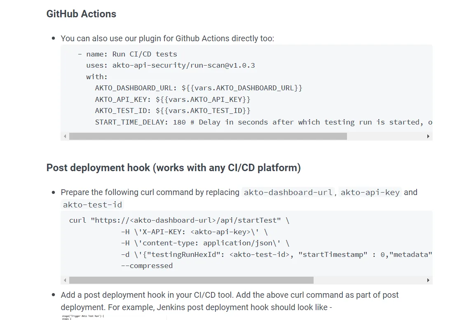Click the curl startTest URL line
Image resolution: width=457 pixels, height=320 pixels.
tap(179, 220)
